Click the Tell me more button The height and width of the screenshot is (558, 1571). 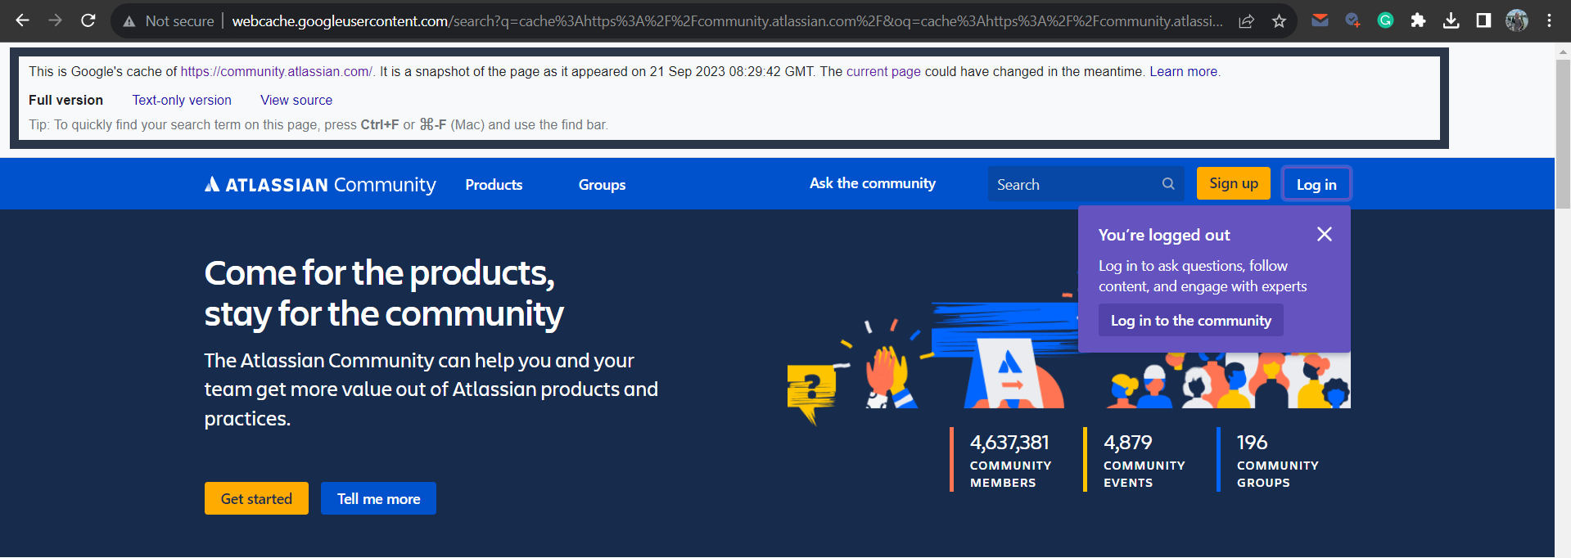coord(378,498)
